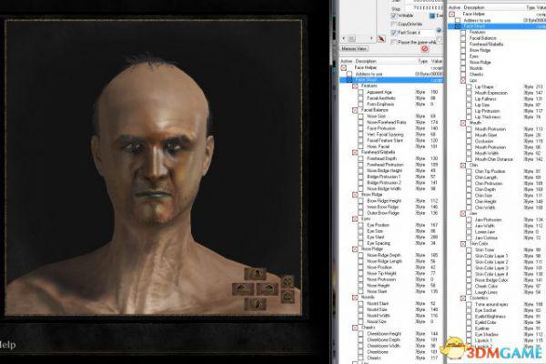Click the blue question mark help icon
Screen dimensions: 546x364
point(439,31)
